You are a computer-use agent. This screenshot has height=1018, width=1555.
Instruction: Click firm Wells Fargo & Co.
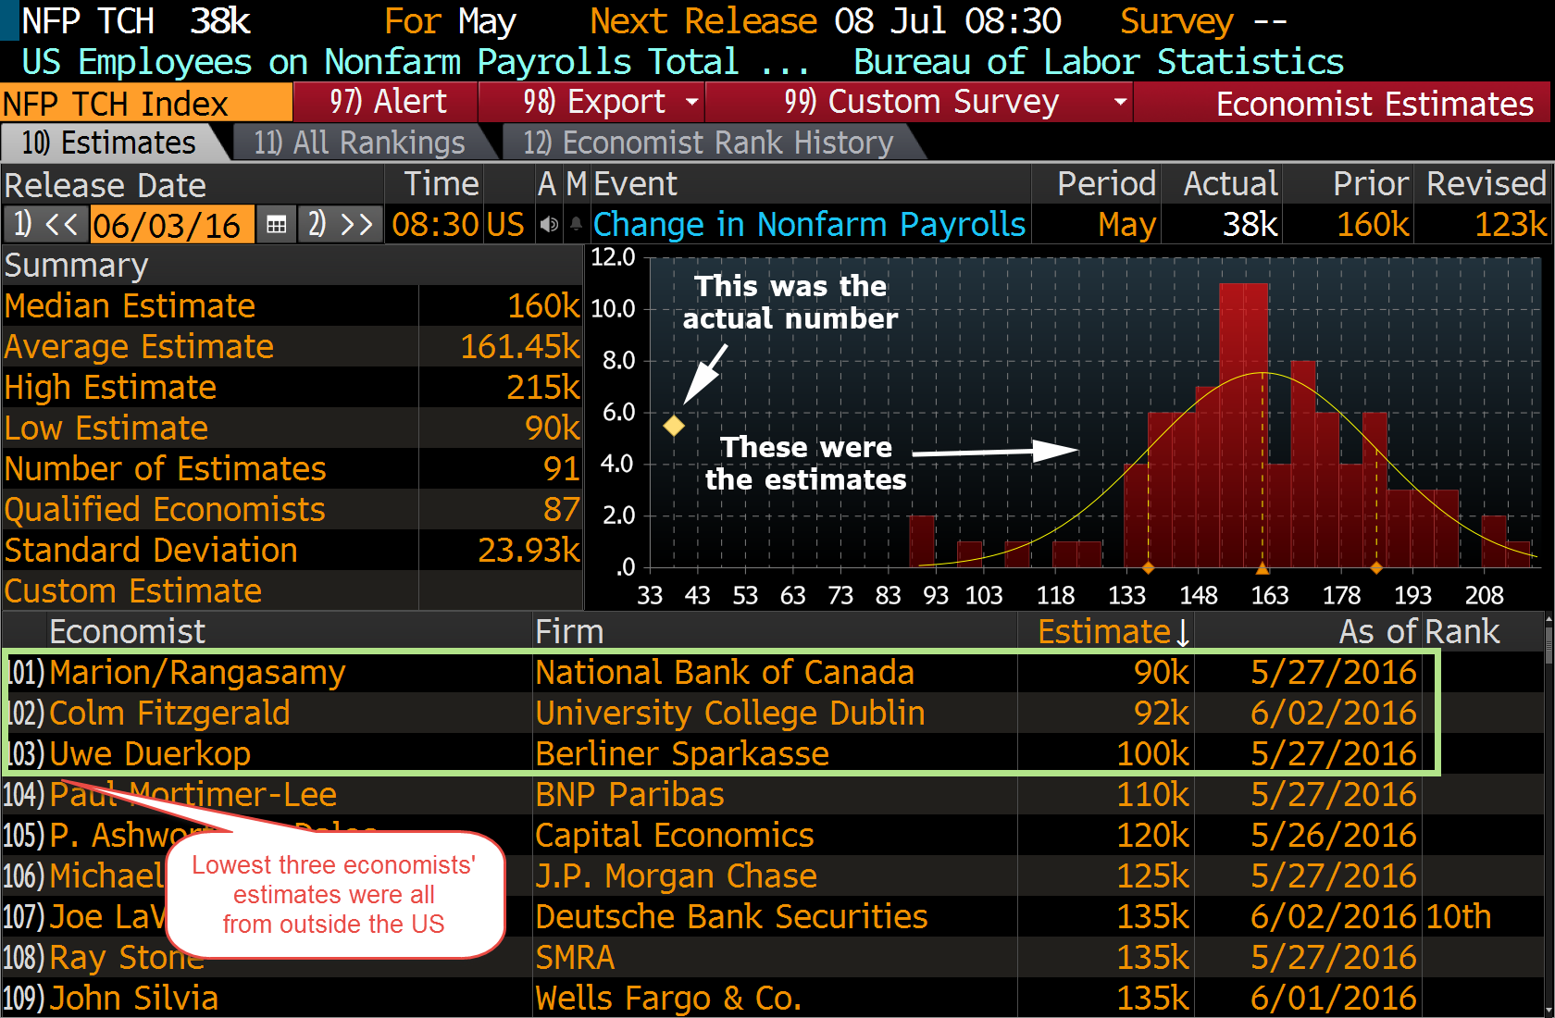(x=668, y=999)
